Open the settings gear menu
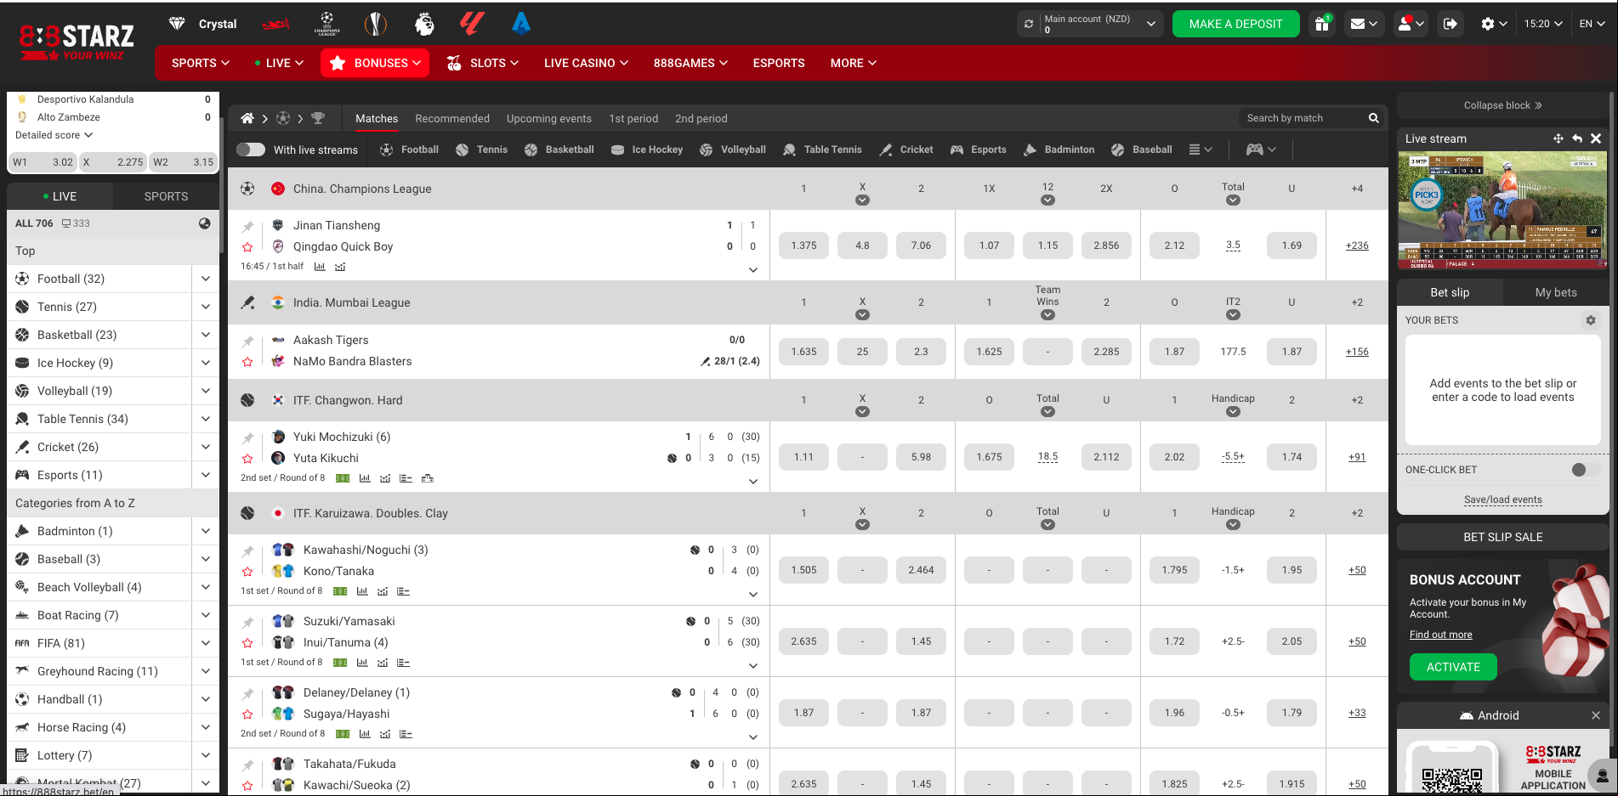The width and height of the screenshot is (1618, 796). (x=1494, y=24)
